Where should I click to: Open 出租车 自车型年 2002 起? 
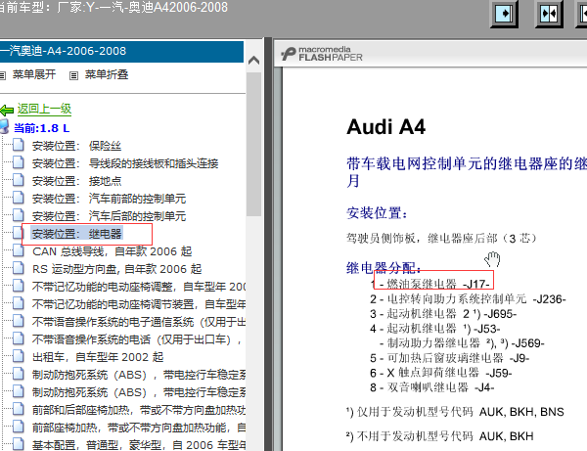point(98,357)
